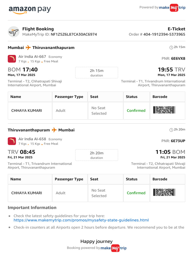Image resolution: width=193 pixels, height=257 pixels.
Task: Click the Important Information heading
Action: [x=32, y=208]
